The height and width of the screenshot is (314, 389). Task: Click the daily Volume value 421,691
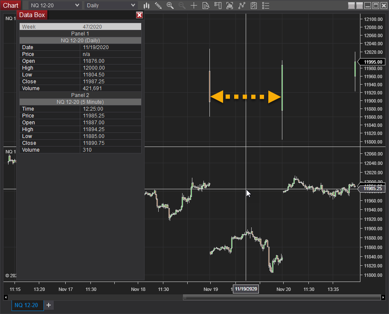[92, 88]
